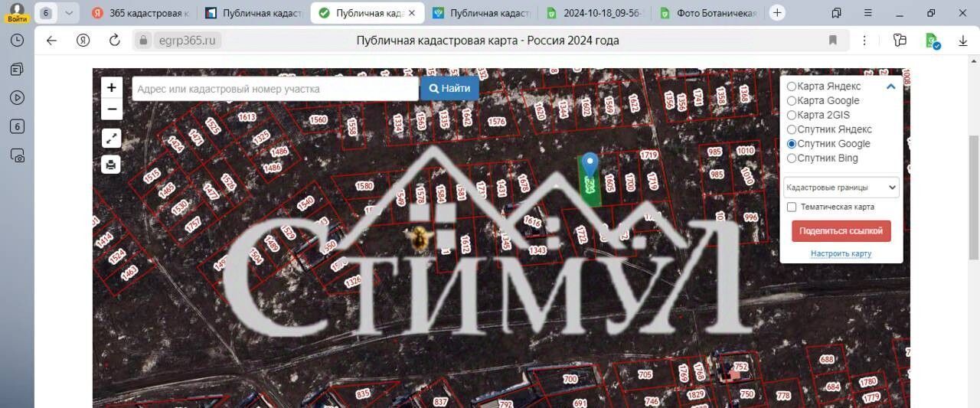The image size is (980, 408).
Task: Click the egrp365.ru address field
Action: [x=187, y=41]
